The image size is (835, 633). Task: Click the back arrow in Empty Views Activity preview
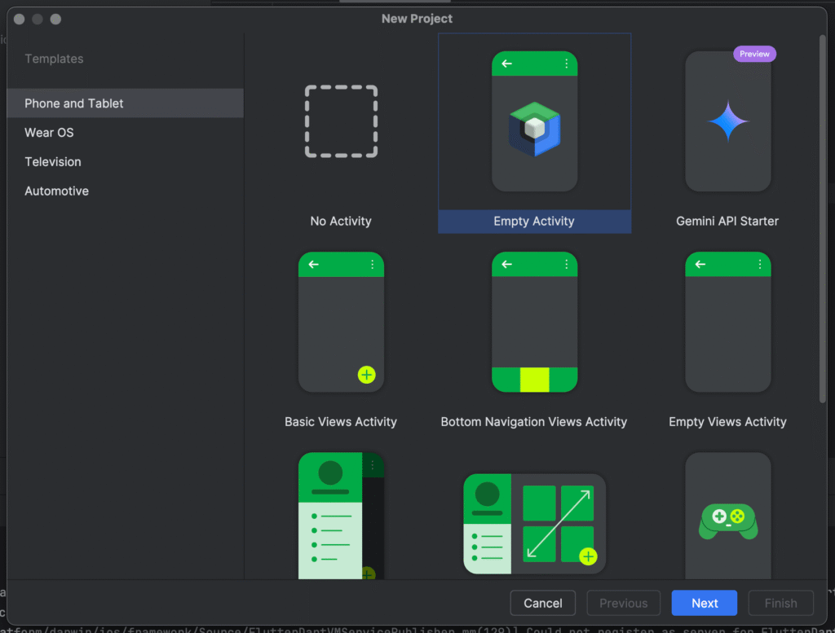pos(700,265)
